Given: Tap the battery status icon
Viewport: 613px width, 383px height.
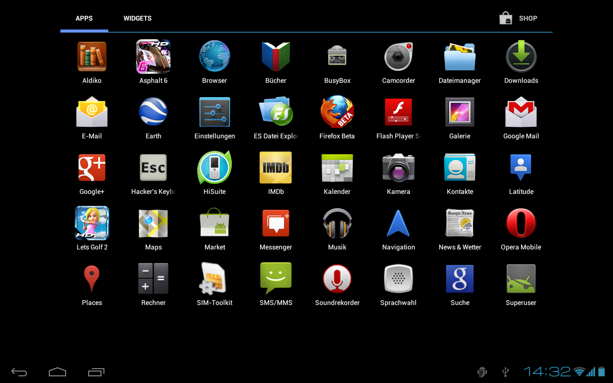Looking at the screenshot, I should coord(602,372).
